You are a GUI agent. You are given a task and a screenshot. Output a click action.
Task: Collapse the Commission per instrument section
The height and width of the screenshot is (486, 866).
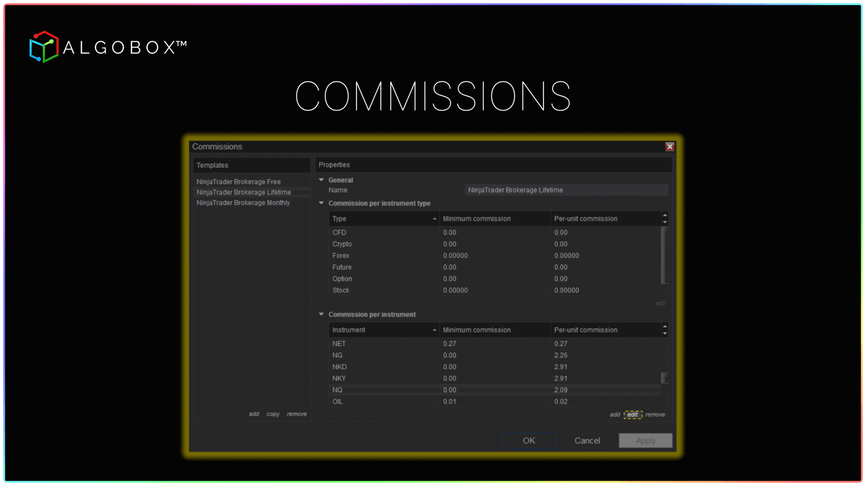322,314
